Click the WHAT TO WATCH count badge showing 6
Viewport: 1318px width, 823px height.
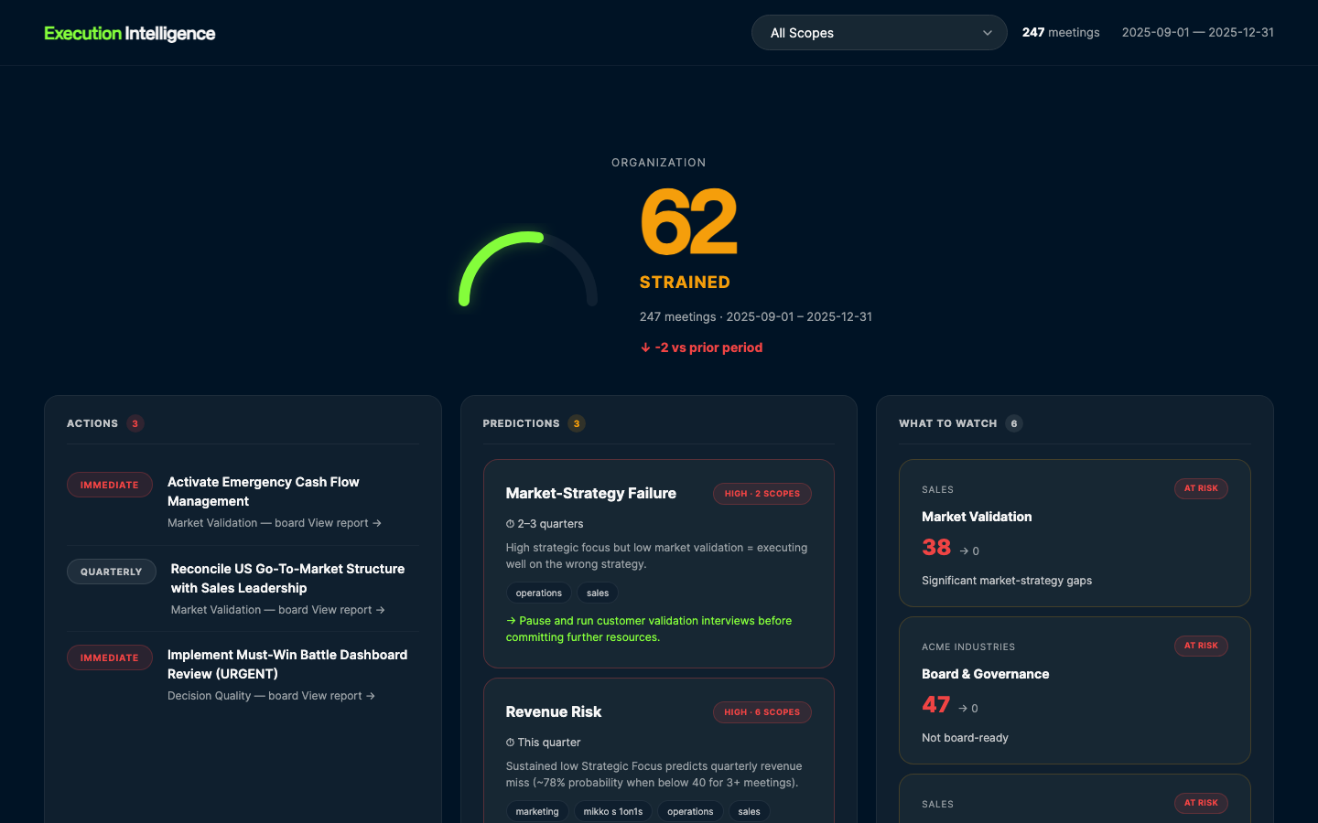pyautogui.click(x=1013, y=423)
